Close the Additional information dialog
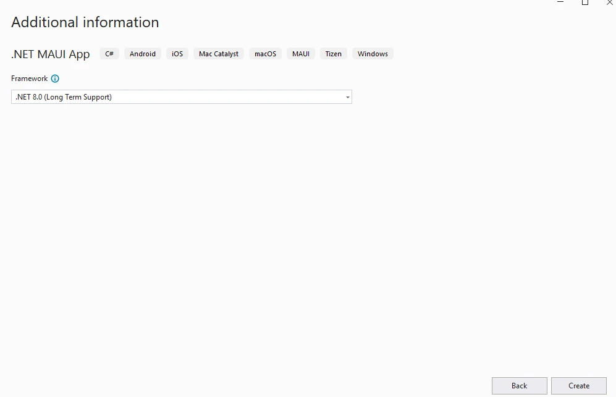The width and height of the screenshot is (616, 397). pyautogui.click(x=609, y=2)
